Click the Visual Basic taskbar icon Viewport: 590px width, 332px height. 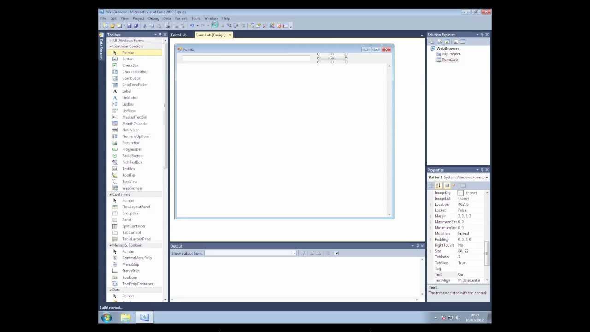pyautogui.click(x=144, y=317)
